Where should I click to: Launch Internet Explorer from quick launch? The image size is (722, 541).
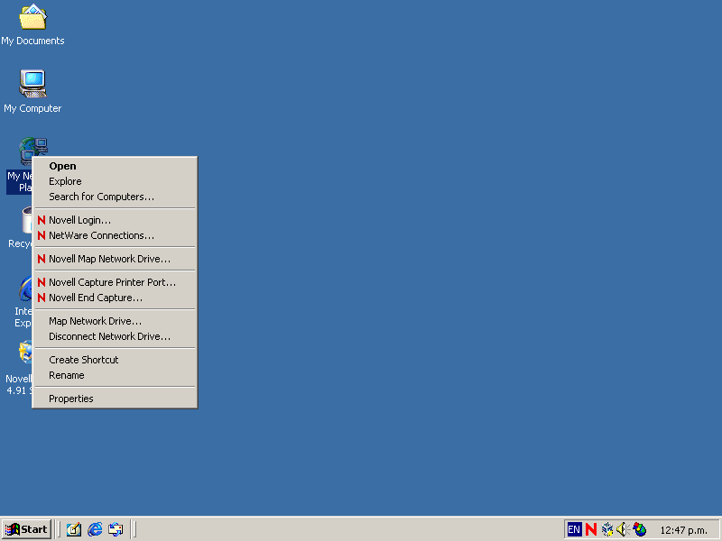pos(95,529)
